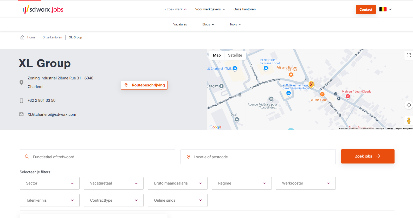Open the Regime filter dropdown
Image resolution: width=413 pixels, height=218 pixels.
coord(242,183)
